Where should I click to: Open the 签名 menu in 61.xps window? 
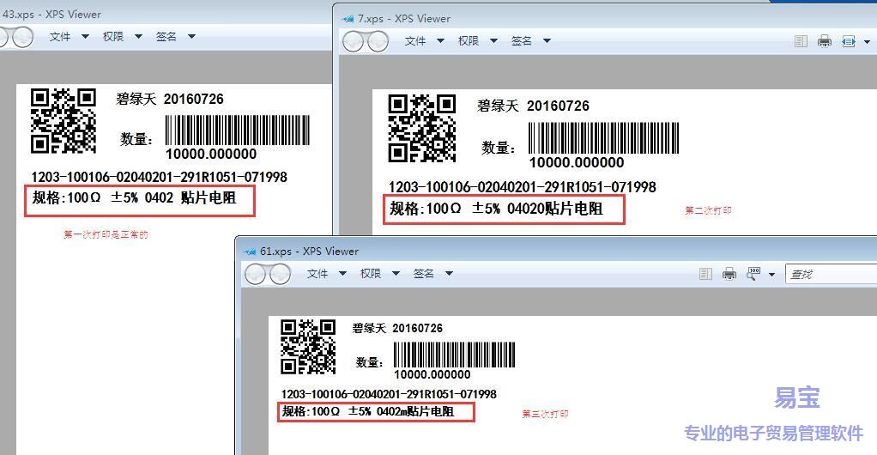(x=423, y=274)
